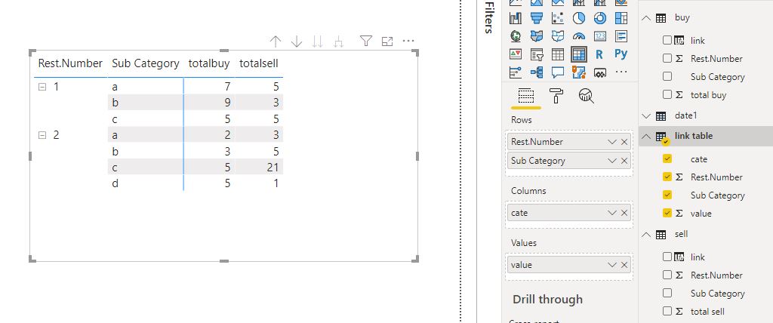773x323 pixels.
Task: Select the Filled map visualization
Action: 537,36
